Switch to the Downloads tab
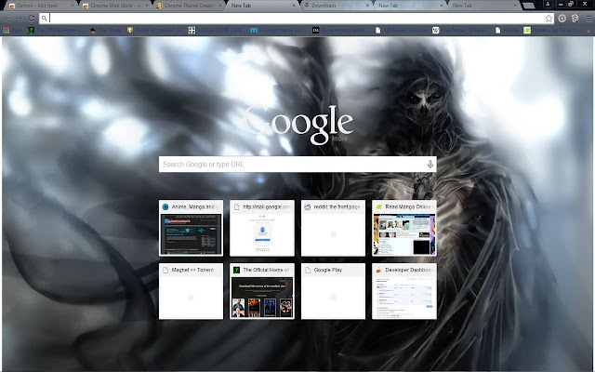The width and height of the screenshot is (595, 372). click(336, 6)
